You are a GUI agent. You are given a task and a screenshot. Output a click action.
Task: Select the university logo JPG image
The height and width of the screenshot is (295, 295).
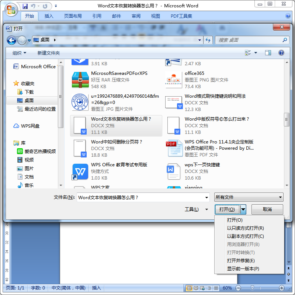(x=80, y=102)
